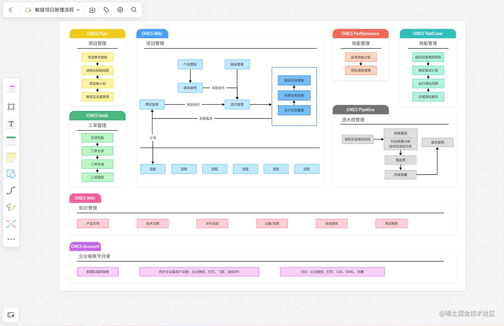504x326 pixels.
Task: Select the blue ONES Wiki header
Action: pos(152,33)
